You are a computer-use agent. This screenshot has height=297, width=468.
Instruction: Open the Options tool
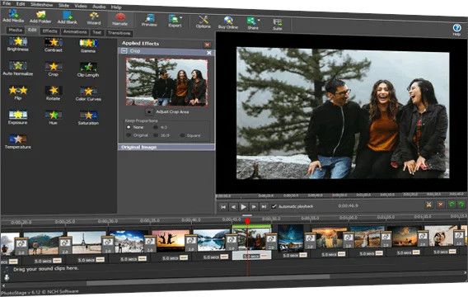204,21
